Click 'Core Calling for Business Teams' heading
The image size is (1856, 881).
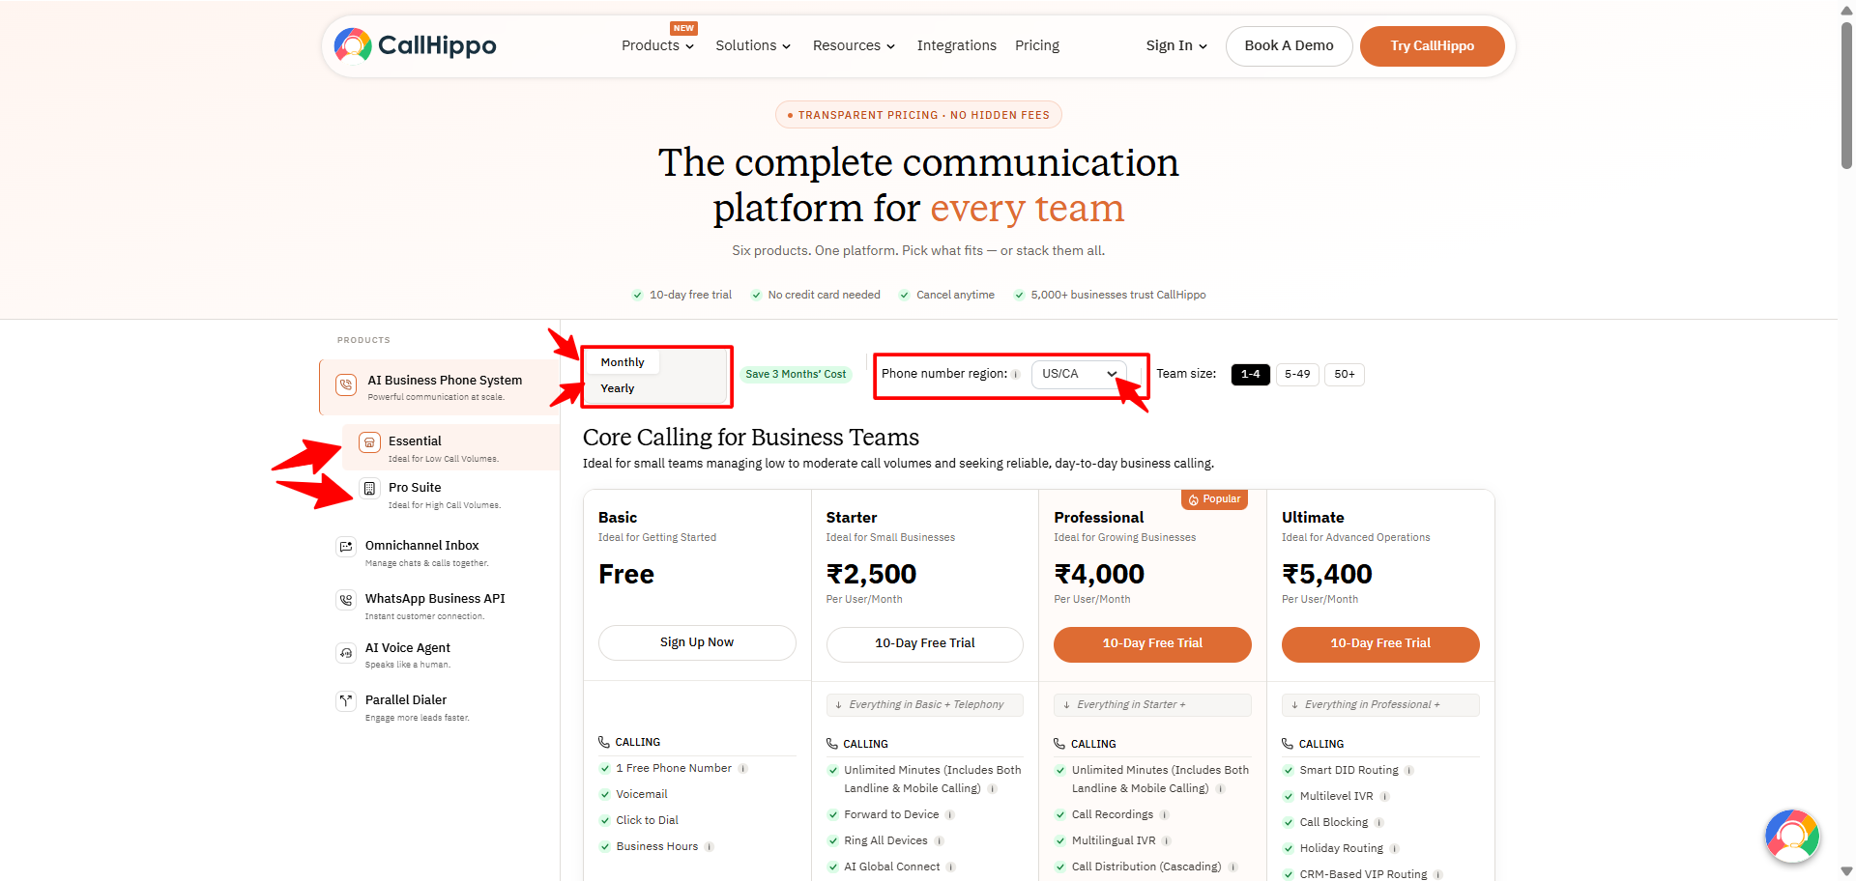point(751,438)
